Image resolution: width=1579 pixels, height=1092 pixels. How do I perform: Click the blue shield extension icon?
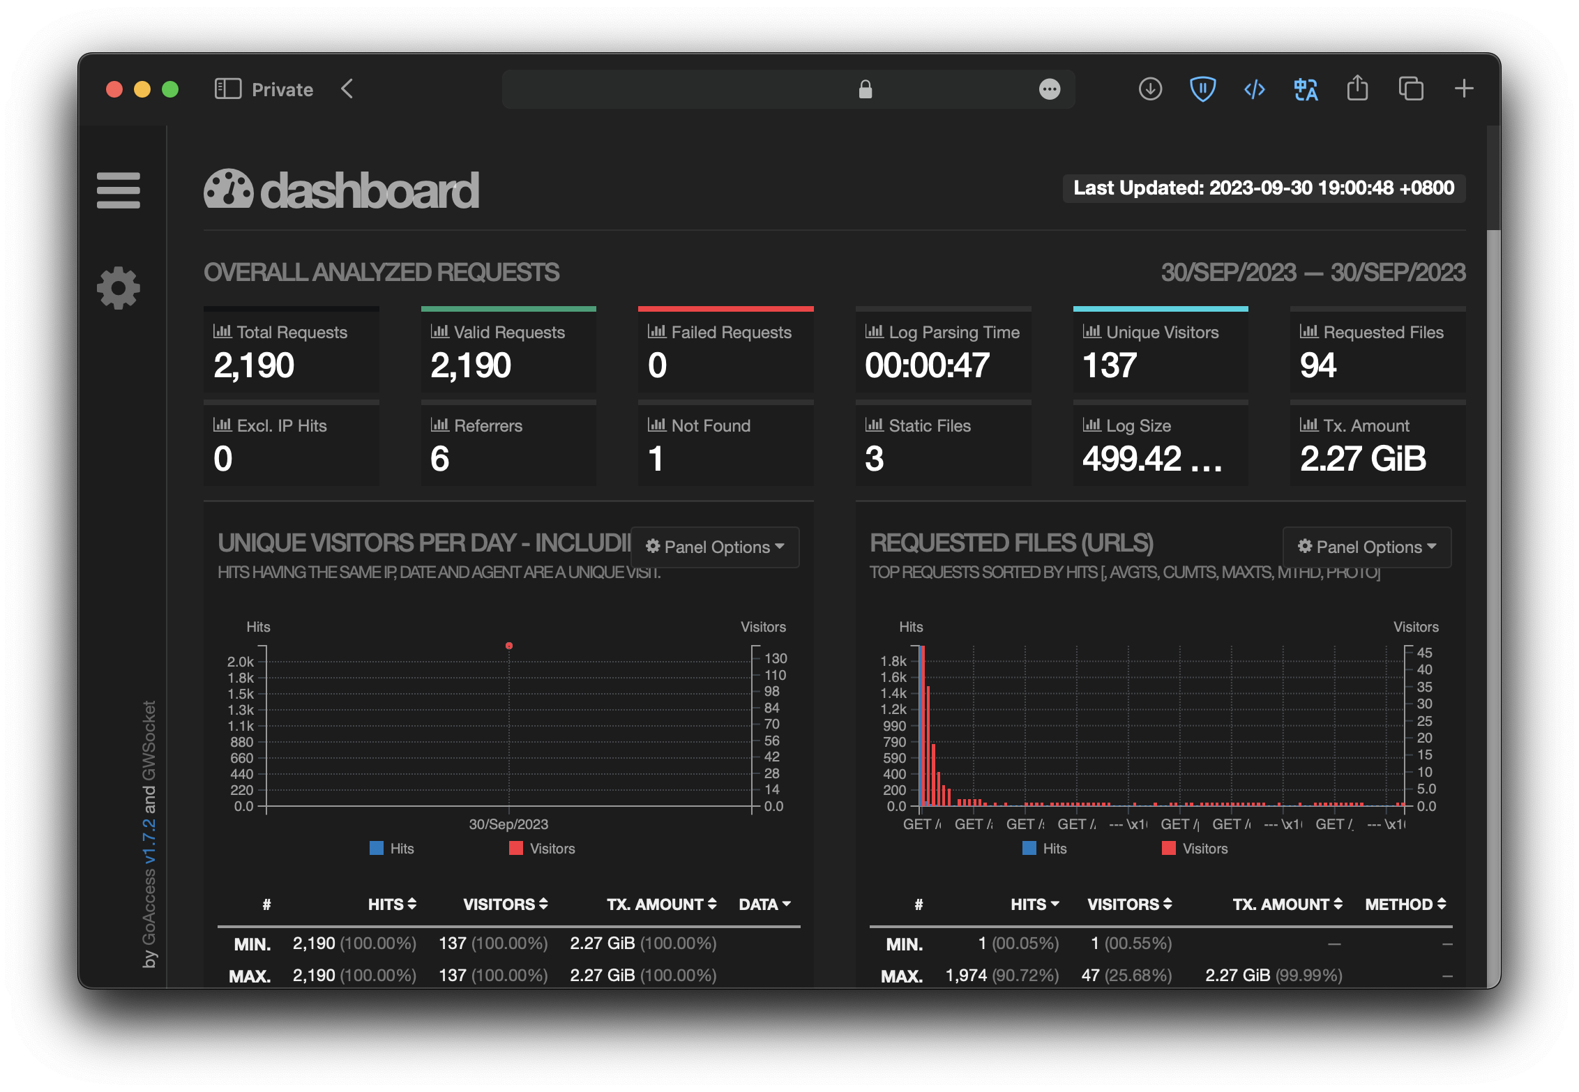click(x=1202, y=89)
